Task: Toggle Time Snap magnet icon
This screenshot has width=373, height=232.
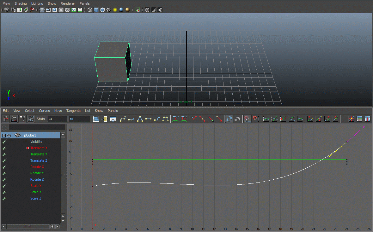Action: coord(248,119)
